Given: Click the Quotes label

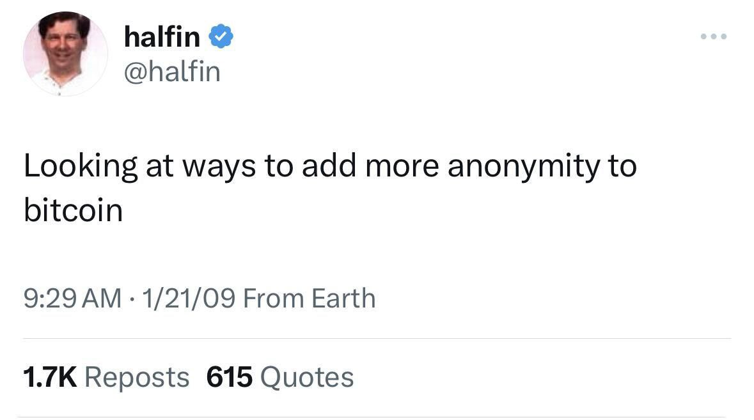Looking at the screenshot, I should pyautogui.click(x=307, y=377).
